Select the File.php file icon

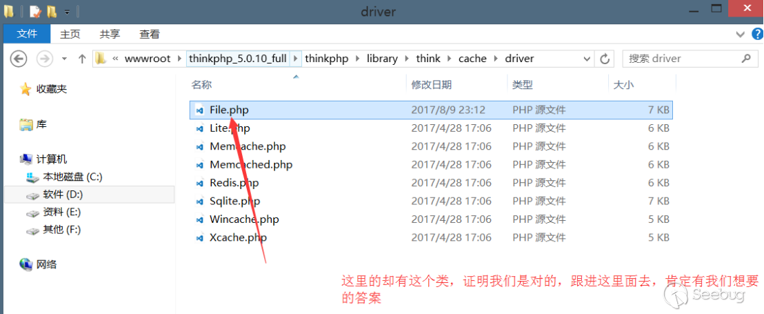pos(199,110)
